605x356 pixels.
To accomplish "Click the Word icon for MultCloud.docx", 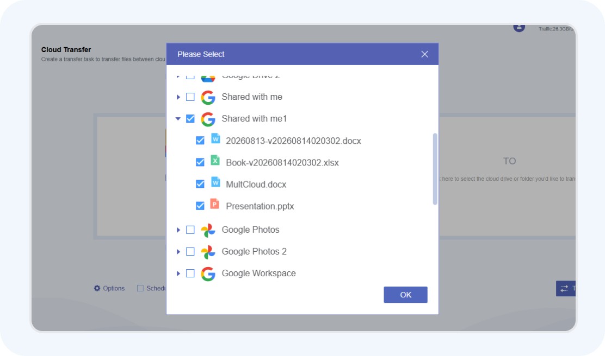I will [x=215, y=182].
